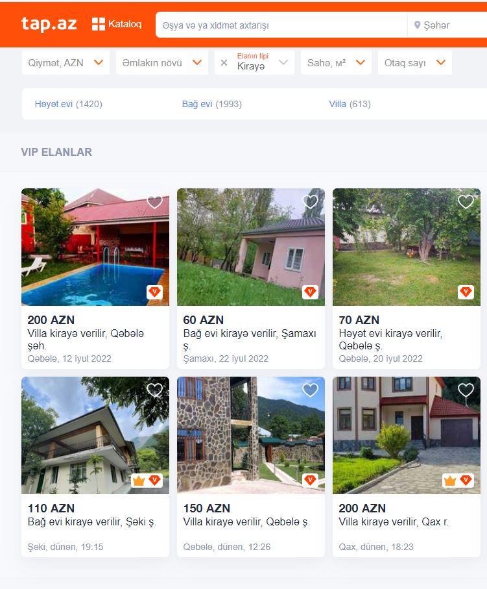
Task: Expand the Otaq sayı dropdown
Action: (x=415, y=63)
